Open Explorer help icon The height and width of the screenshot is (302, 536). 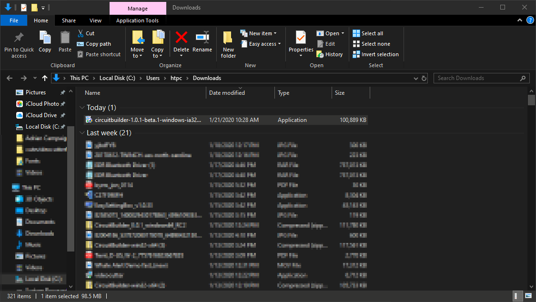pos(530,20)
